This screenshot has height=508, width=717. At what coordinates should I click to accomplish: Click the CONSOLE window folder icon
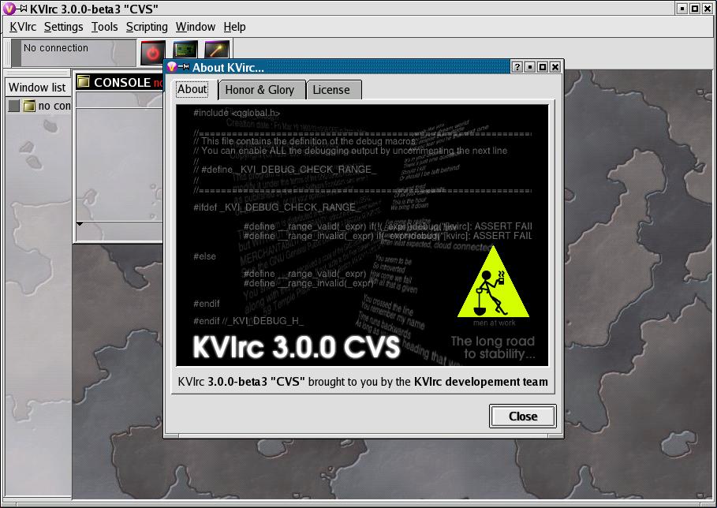84,82
